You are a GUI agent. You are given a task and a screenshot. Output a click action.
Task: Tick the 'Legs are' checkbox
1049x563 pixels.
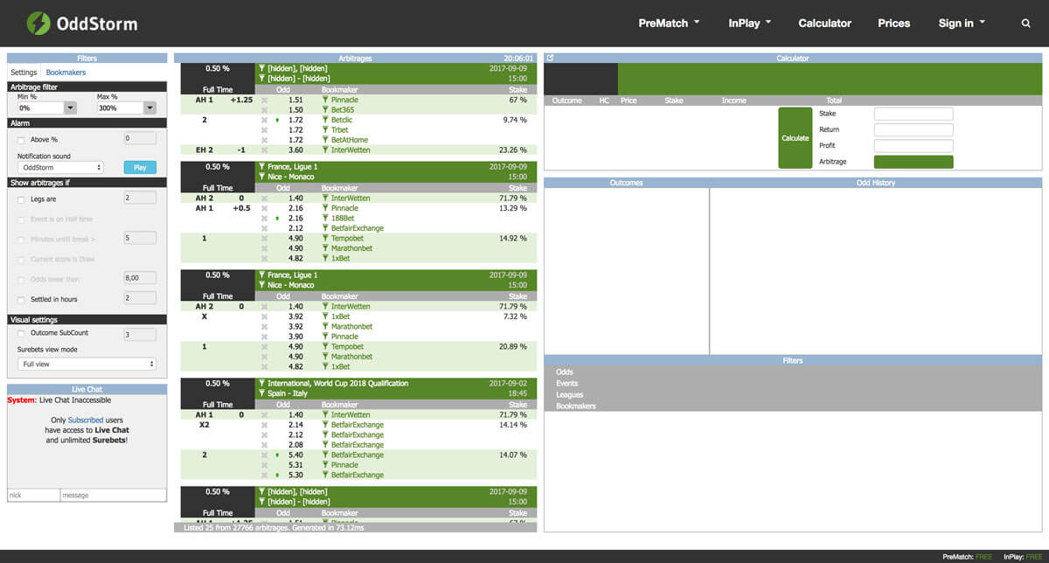click(21, 199)
